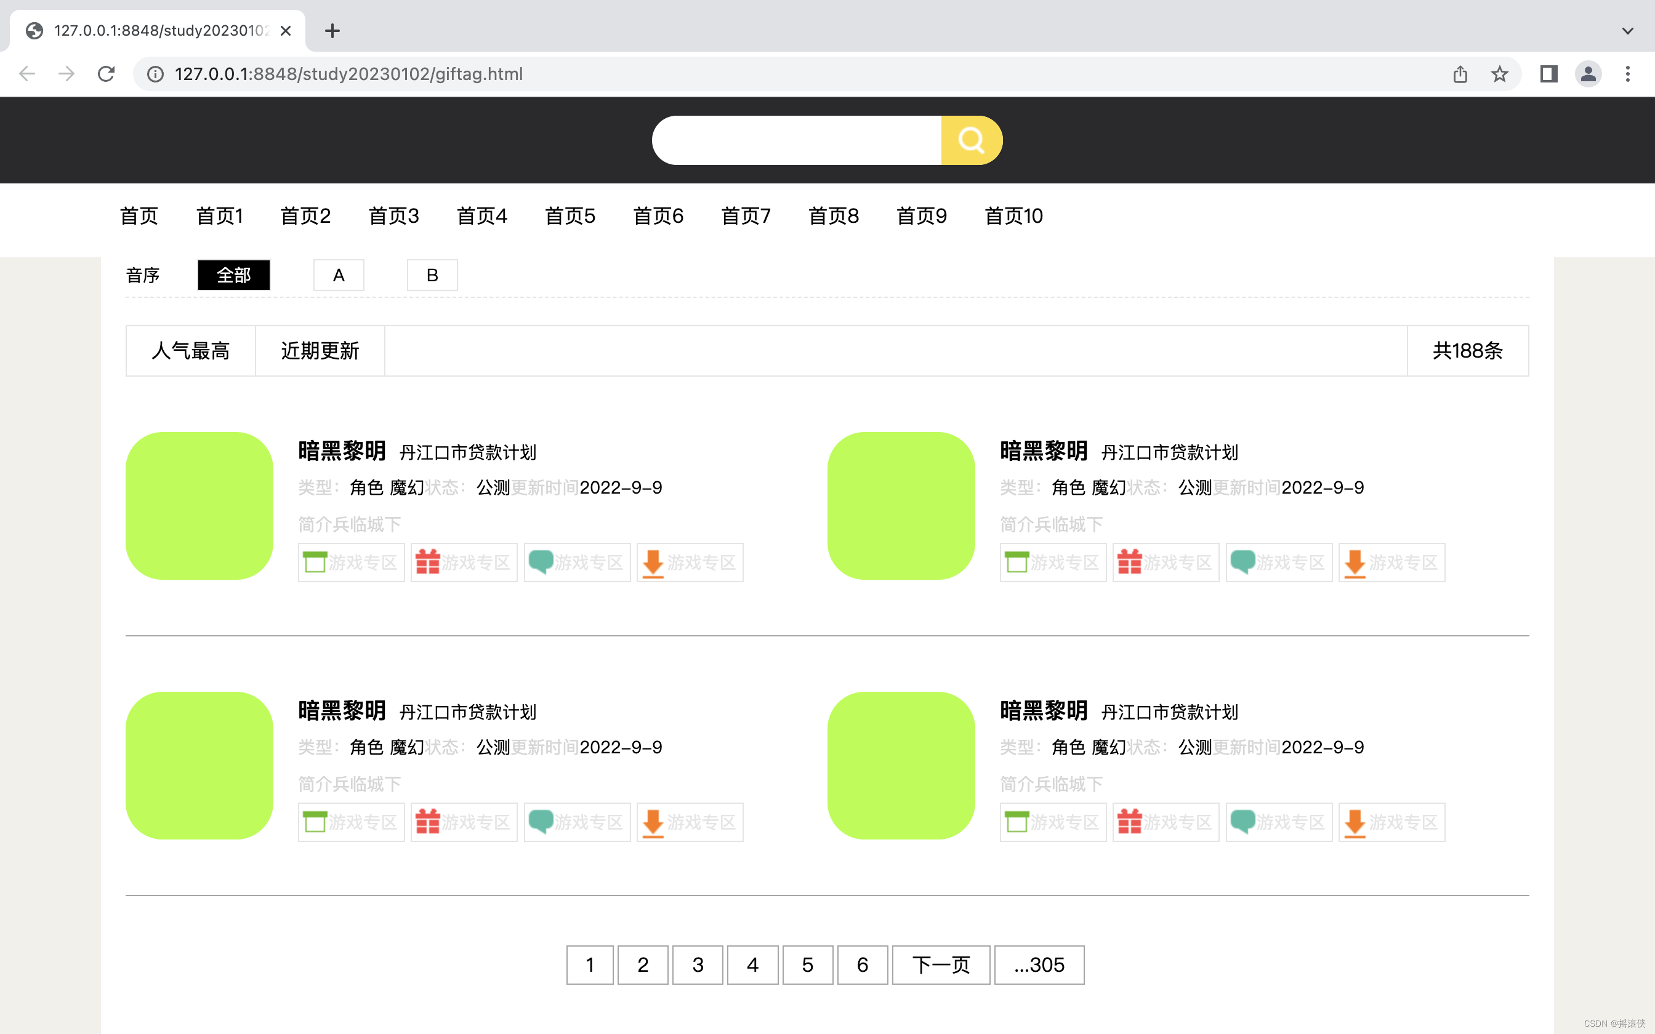This screenshot has height=1034, width=1655.
Task: Go to page 1 in pagination
Action: 589,965
